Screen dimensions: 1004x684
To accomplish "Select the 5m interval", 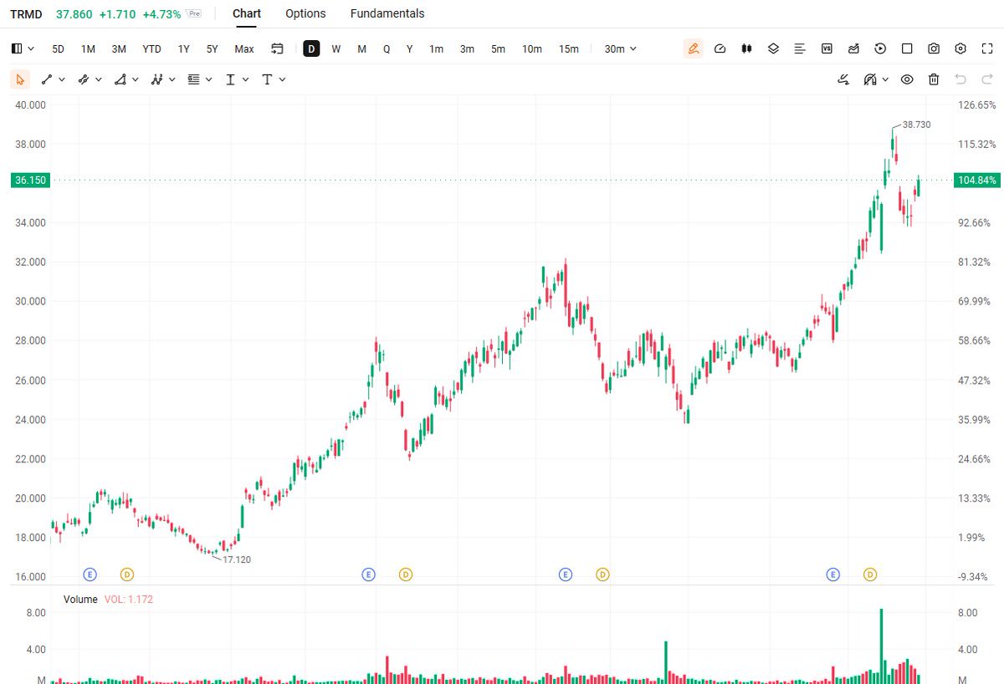I will [x=498, y=48].
